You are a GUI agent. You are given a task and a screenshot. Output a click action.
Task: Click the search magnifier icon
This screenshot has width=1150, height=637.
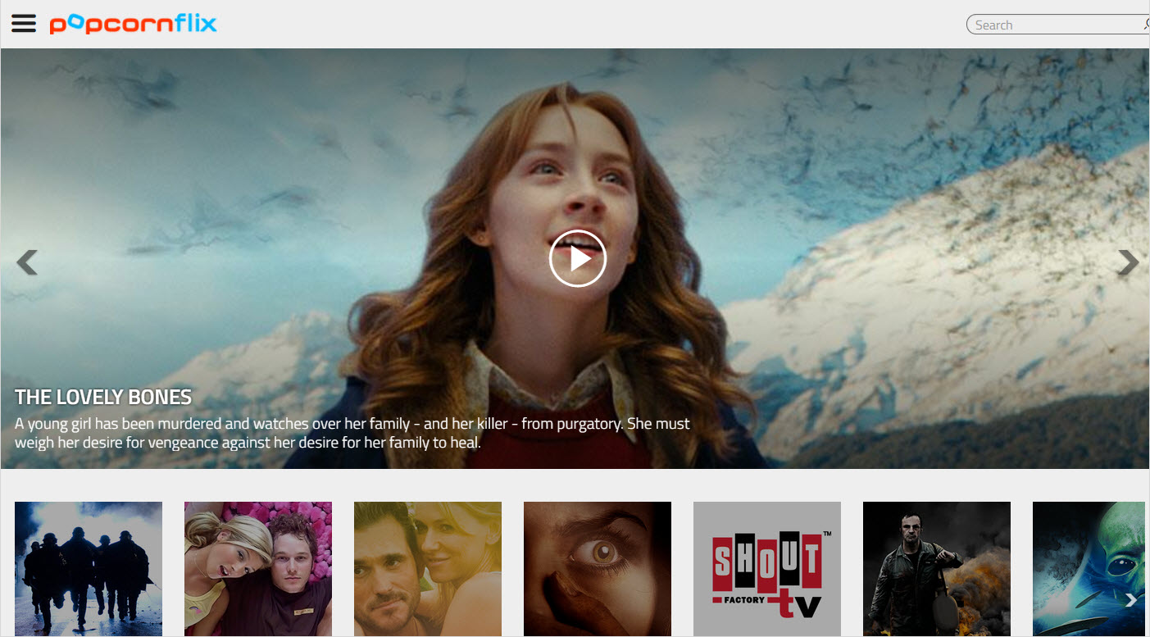(x=1147, y=25)
